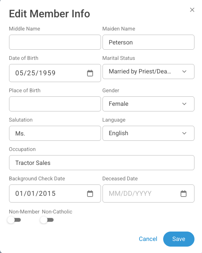Select the Maiden Name field with Peterson
The width and height of the screenshot is (202, 253).
(x=148, y=42)
